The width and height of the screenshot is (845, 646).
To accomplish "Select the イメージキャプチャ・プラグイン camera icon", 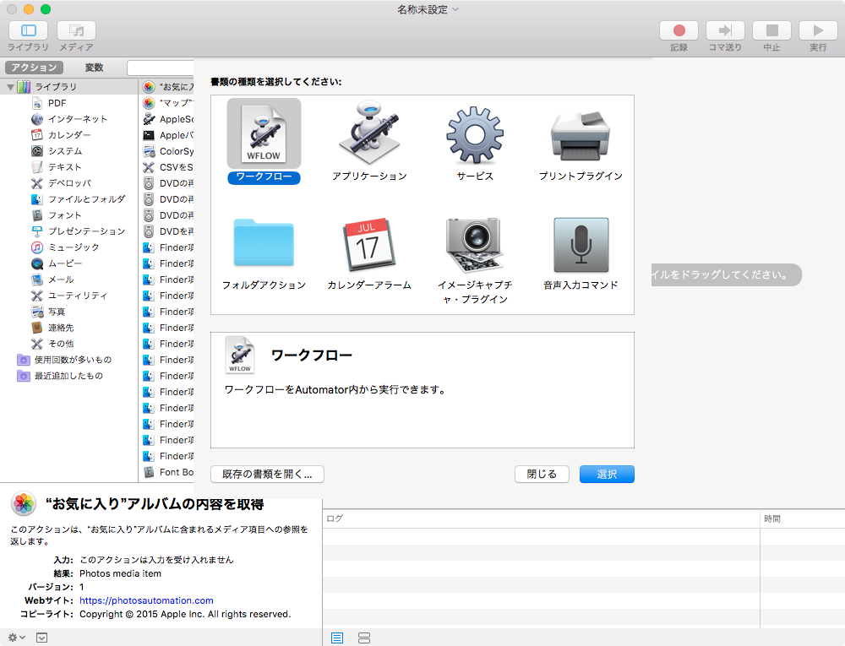I will click(x=475, y=244).
